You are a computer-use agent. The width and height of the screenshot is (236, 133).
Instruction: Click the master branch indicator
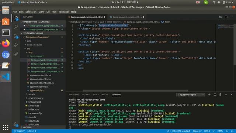coord(19,131)
